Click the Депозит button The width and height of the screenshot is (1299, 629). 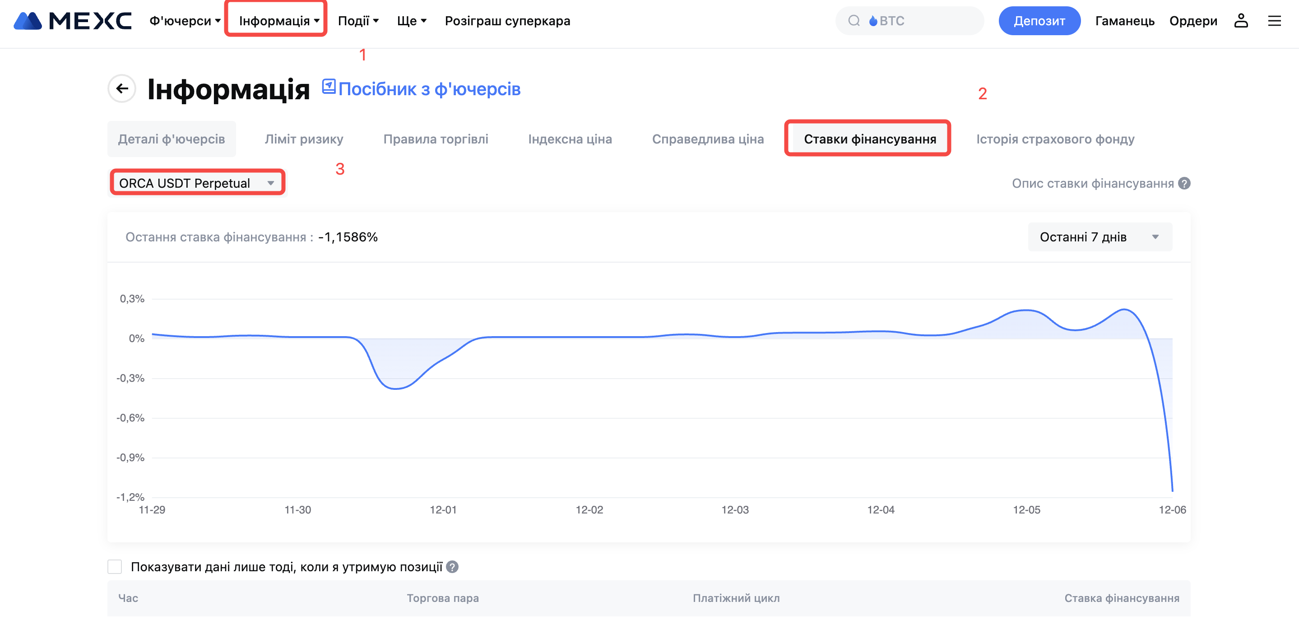[x=1039, y=21]
